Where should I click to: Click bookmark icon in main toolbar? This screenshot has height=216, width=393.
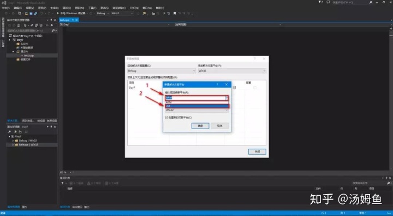175,13
